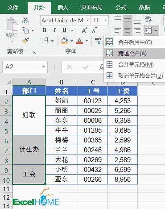Screen dimensions: 165x209
Task: Switch to the 插入 tab
Action: point(63,7)
